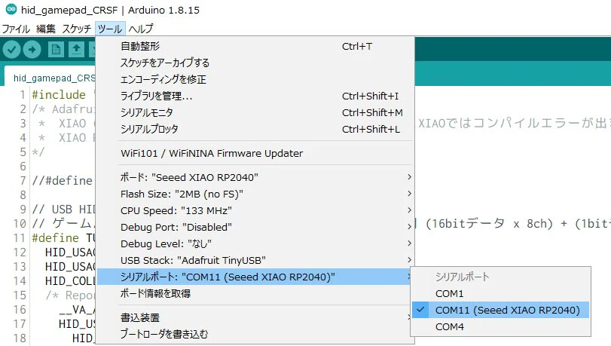Image resolution: width=611 pixels, height=346 pixels.
Task: Click comment text XIAOではコンパイルエラー
Action: pos(514,124)
